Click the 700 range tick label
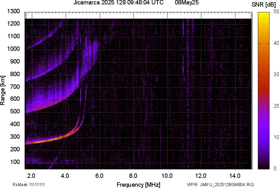279x188 pixels. click(x=15, y=87)
